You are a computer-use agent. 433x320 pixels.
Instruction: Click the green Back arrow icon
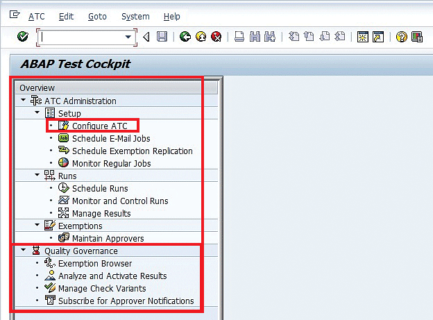pyautogui.click(x=185, y=37)
